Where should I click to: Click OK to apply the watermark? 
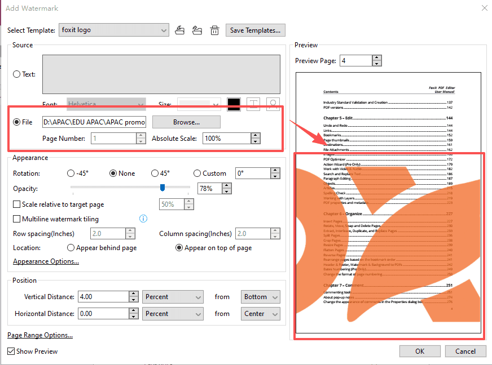click(420, 351)
